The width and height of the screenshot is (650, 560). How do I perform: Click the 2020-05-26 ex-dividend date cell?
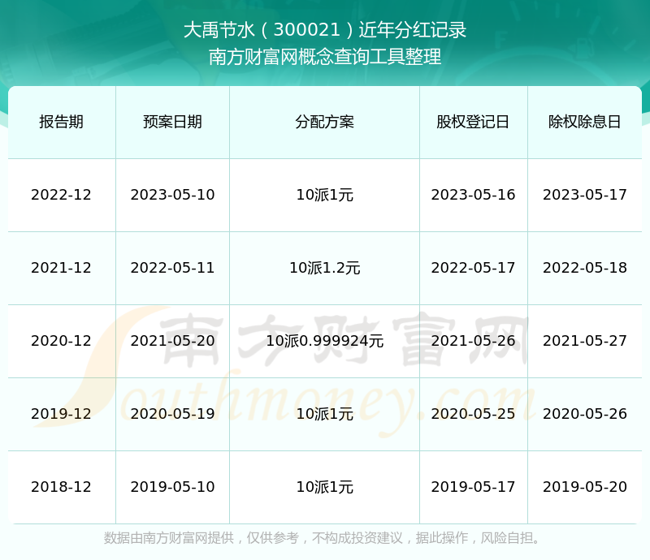(585, 413)
